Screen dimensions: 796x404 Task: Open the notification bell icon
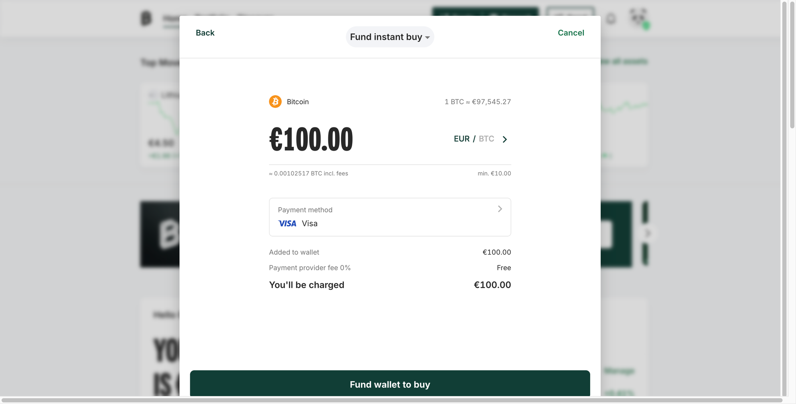point(611,19)
